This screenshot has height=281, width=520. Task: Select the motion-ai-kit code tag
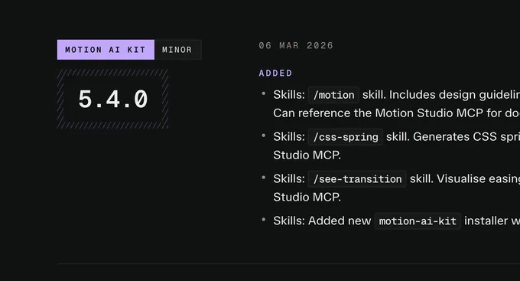(x=418, y=221)
